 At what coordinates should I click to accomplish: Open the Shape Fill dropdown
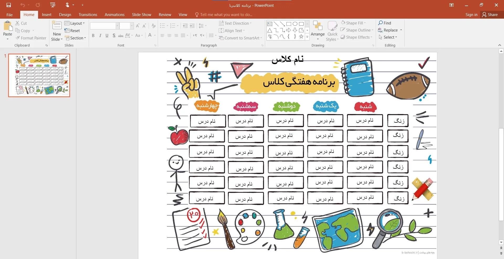pyautogui.click(x=354, y=23)
